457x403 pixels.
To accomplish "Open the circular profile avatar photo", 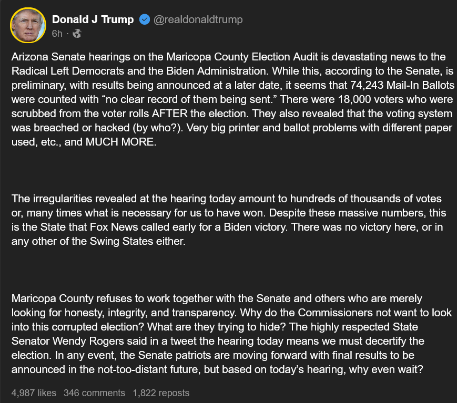I will coord(28,25).
